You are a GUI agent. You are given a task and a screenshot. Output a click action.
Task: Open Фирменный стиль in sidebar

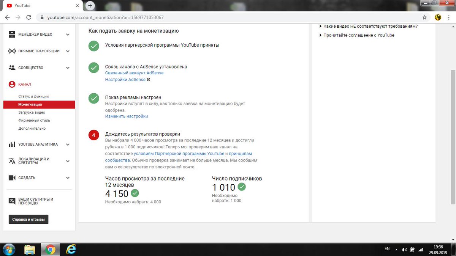coord(34,120)
